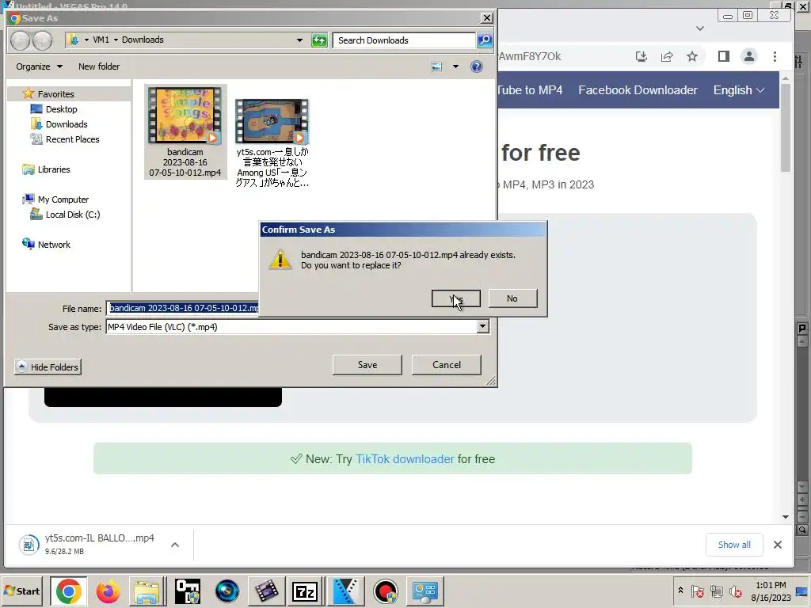Click the Search Downloads field
811x608 pixels.
[x=404, y=40]
